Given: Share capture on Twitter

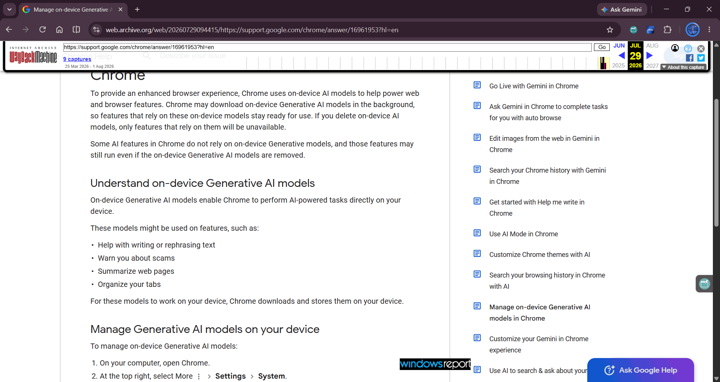Looking at the screenshot, I should [x=701, y=58].
